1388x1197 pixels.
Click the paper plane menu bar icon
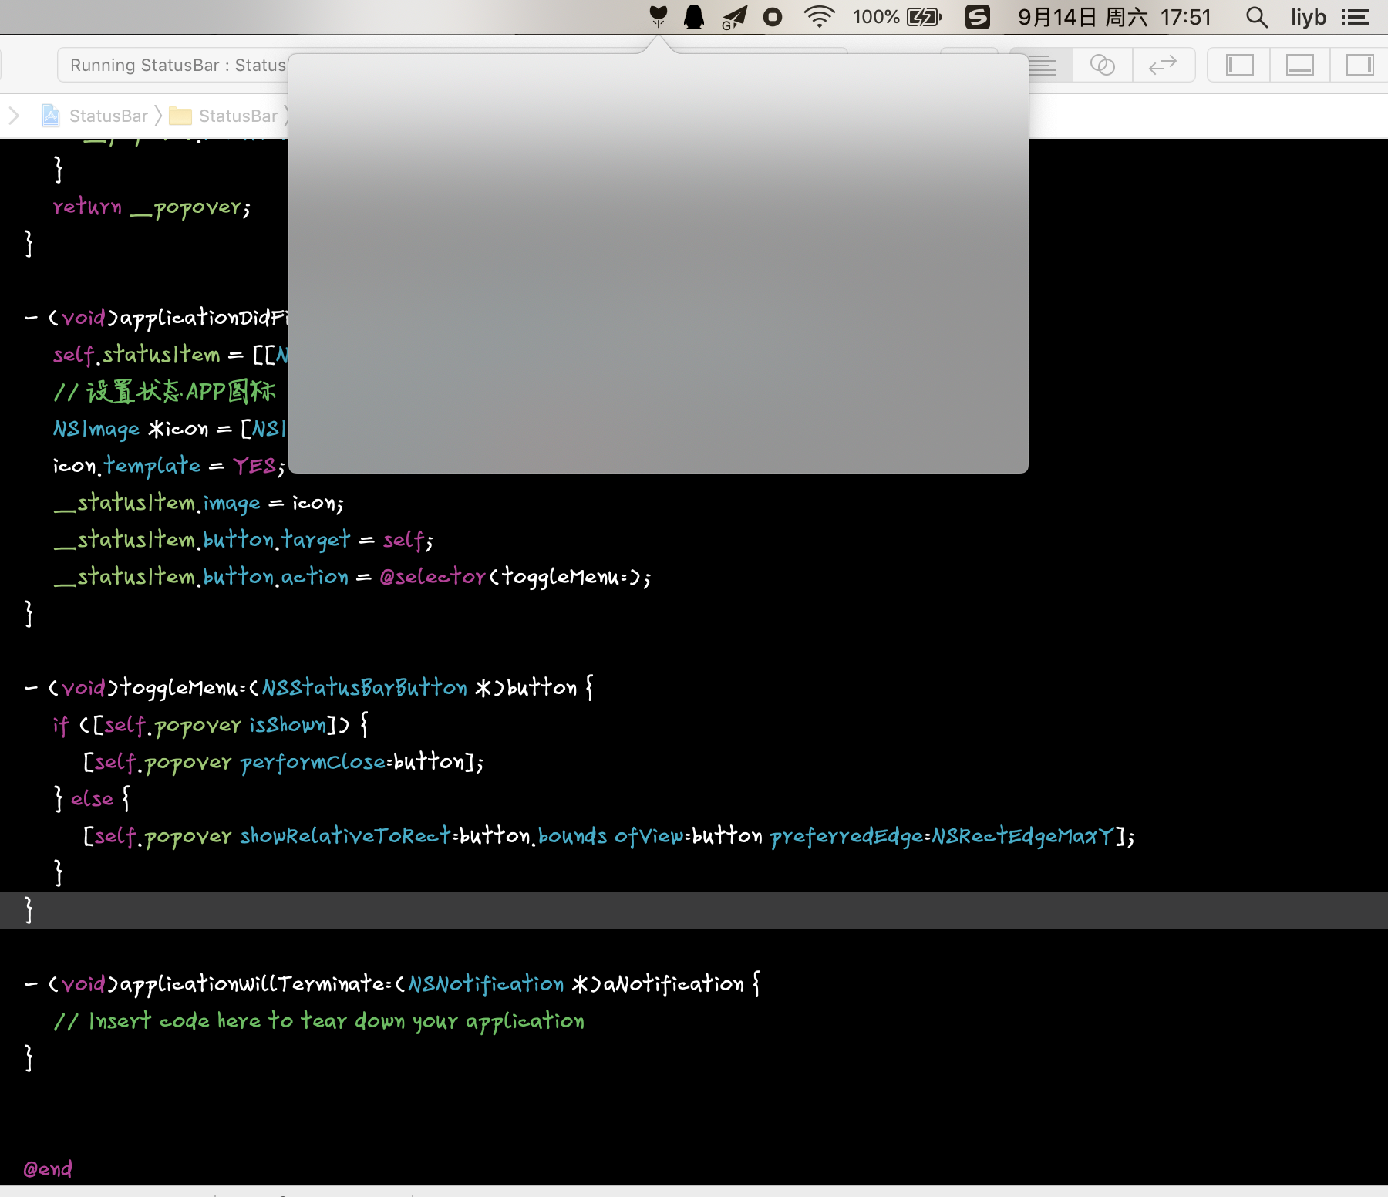[733, 16]
